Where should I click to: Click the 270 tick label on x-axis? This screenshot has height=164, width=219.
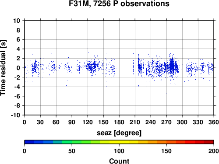(166, 122)
